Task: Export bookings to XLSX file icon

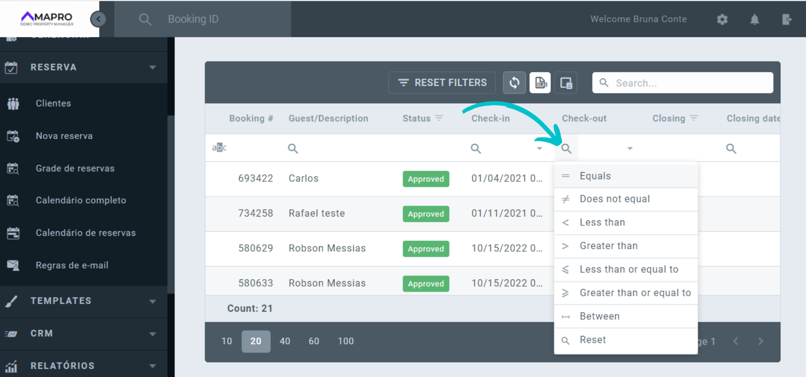Action: (x=540, y=83)
